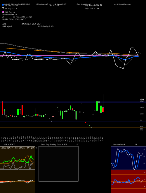This screenshot has width=146, height=193.
Task: Click the 10.69 price axis label
Action: [142, 114]
